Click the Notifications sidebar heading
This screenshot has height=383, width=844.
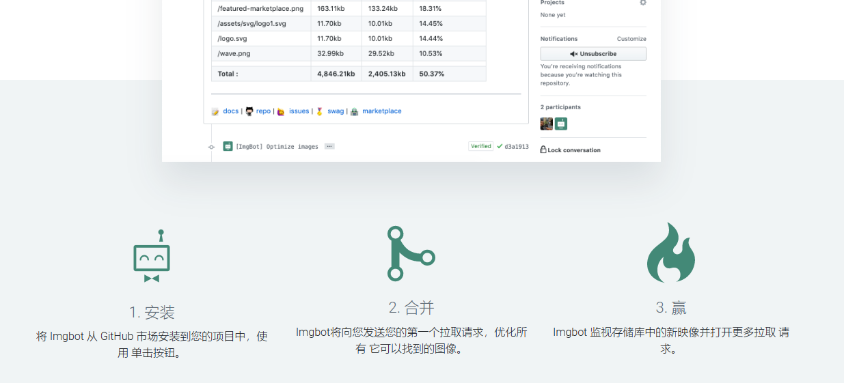point(559,39)
